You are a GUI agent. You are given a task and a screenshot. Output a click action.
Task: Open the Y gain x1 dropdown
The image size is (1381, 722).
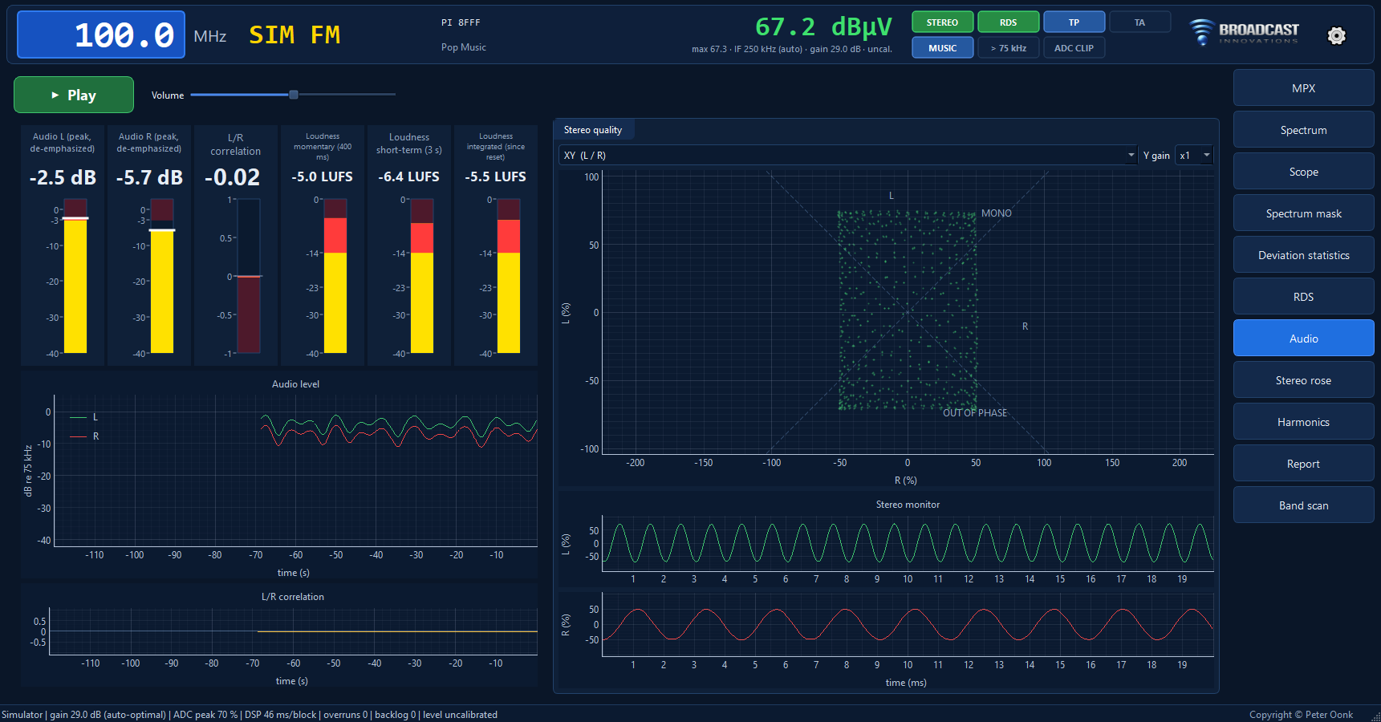coord(1194,156)
